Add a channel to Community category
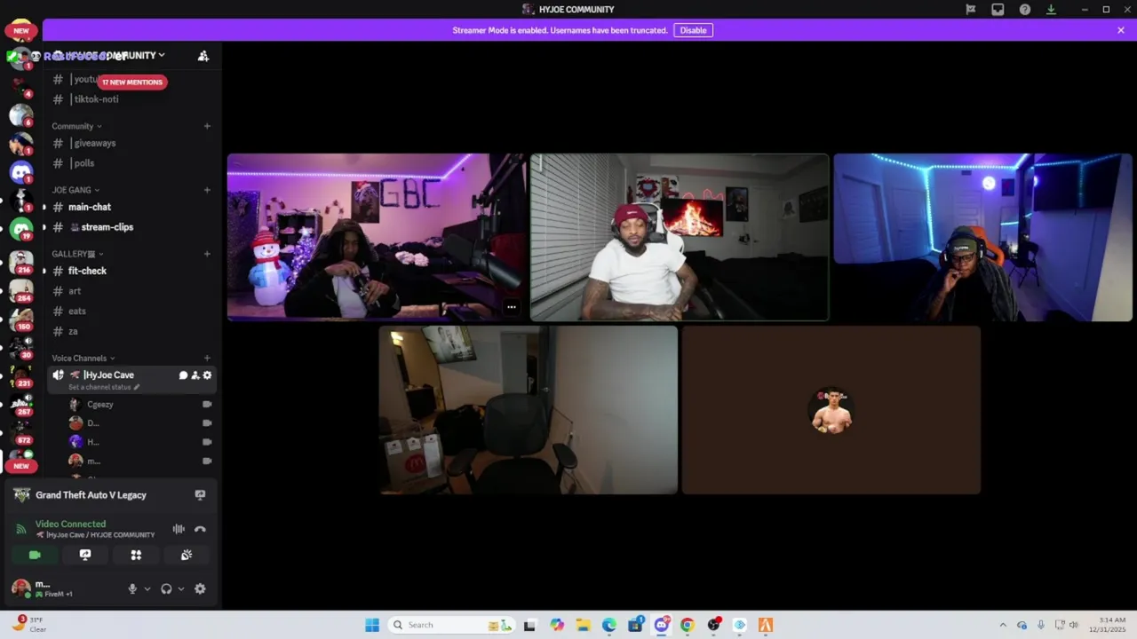Image resolution: width=1137 pixels, height=639 pixels. pyautogui.click(x=207, y=126)
